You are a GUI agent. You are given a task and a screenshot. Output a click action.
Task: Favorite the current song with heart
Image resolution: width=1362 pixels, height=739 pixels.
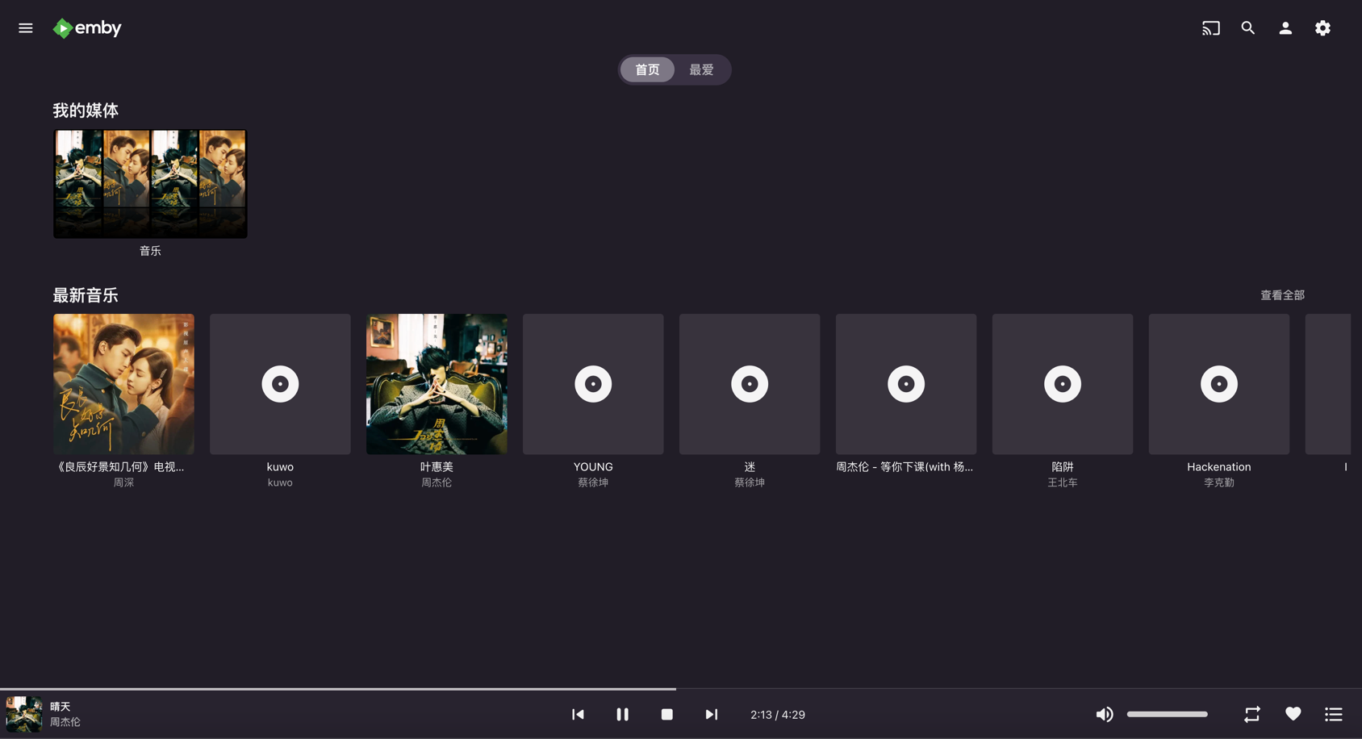pyautogui.click(x=1293, y=714)
